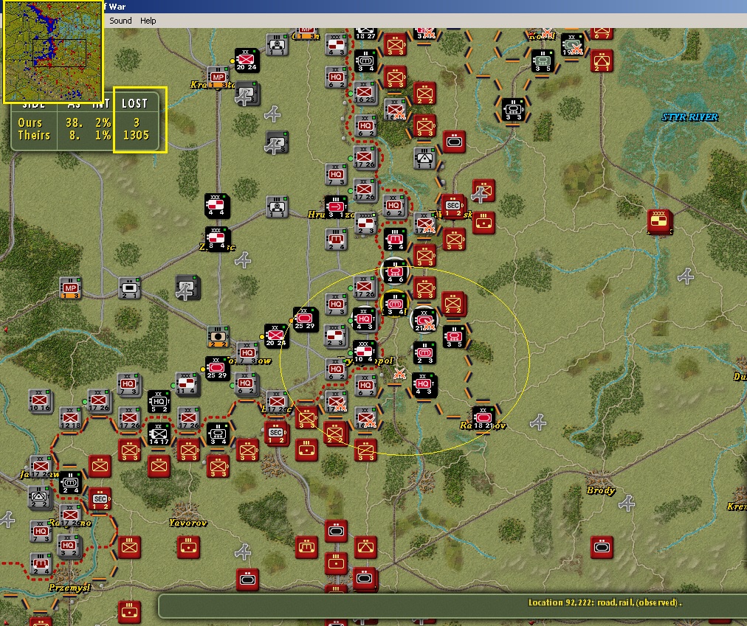Image resolution: width=747 pixels, height=626 pixels.
Task: Select the black armored division marked 18 21
Action: (x=483, y=418)
